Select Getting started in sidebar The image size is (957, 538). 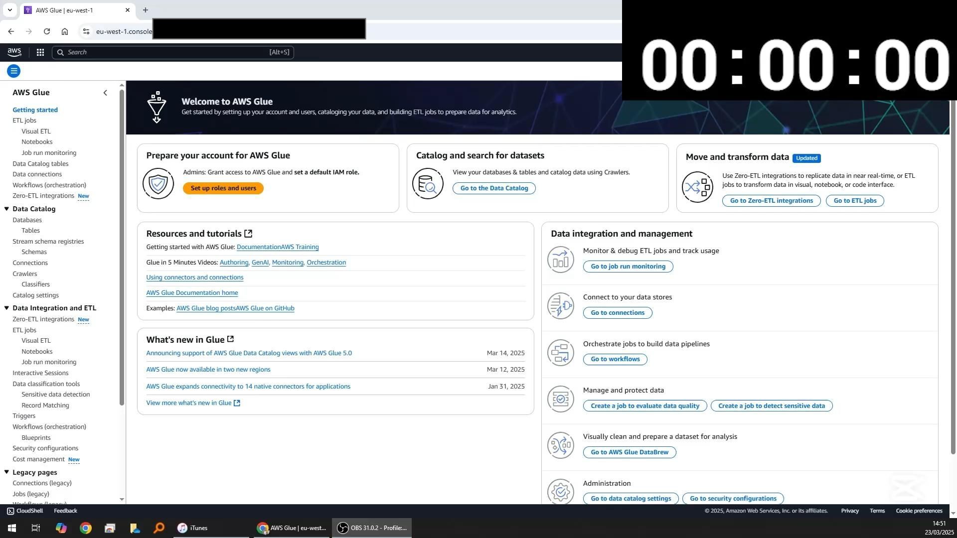coord(35,110)
